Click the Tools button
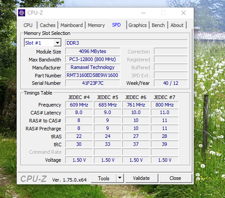 pos(104,178)
